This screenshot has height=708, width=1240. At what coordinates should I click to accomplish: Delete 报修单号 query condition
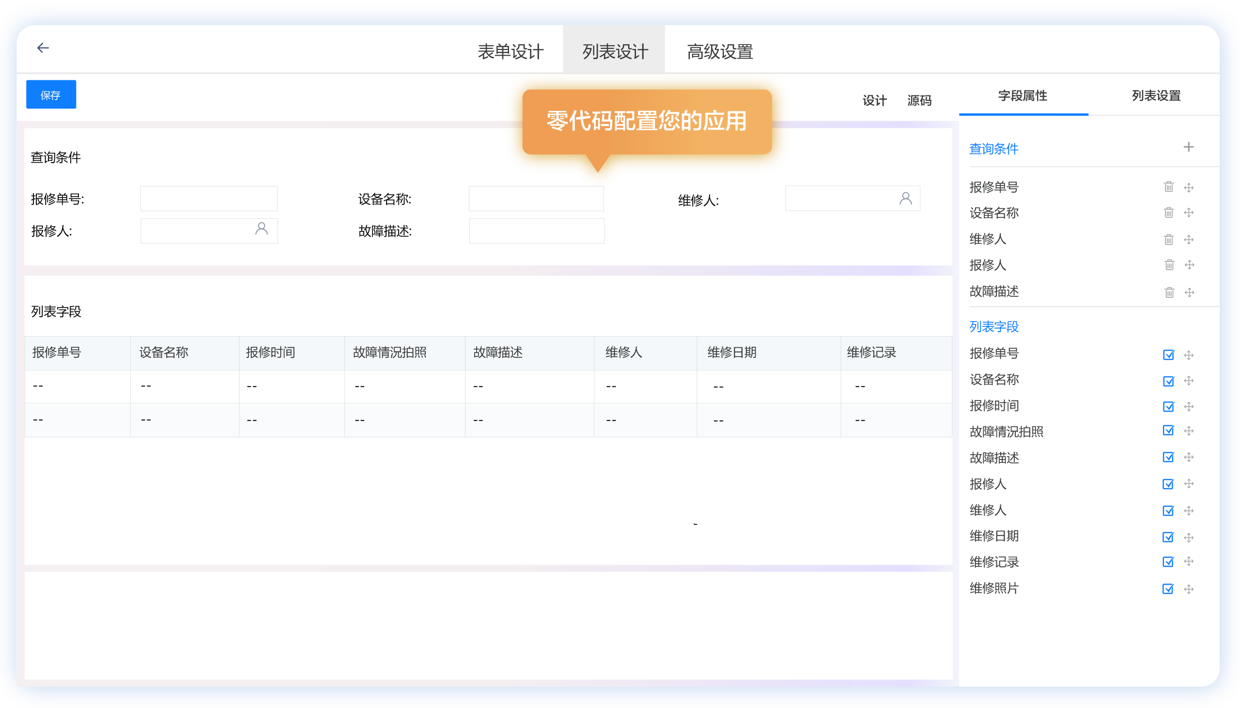point(1168,187)
